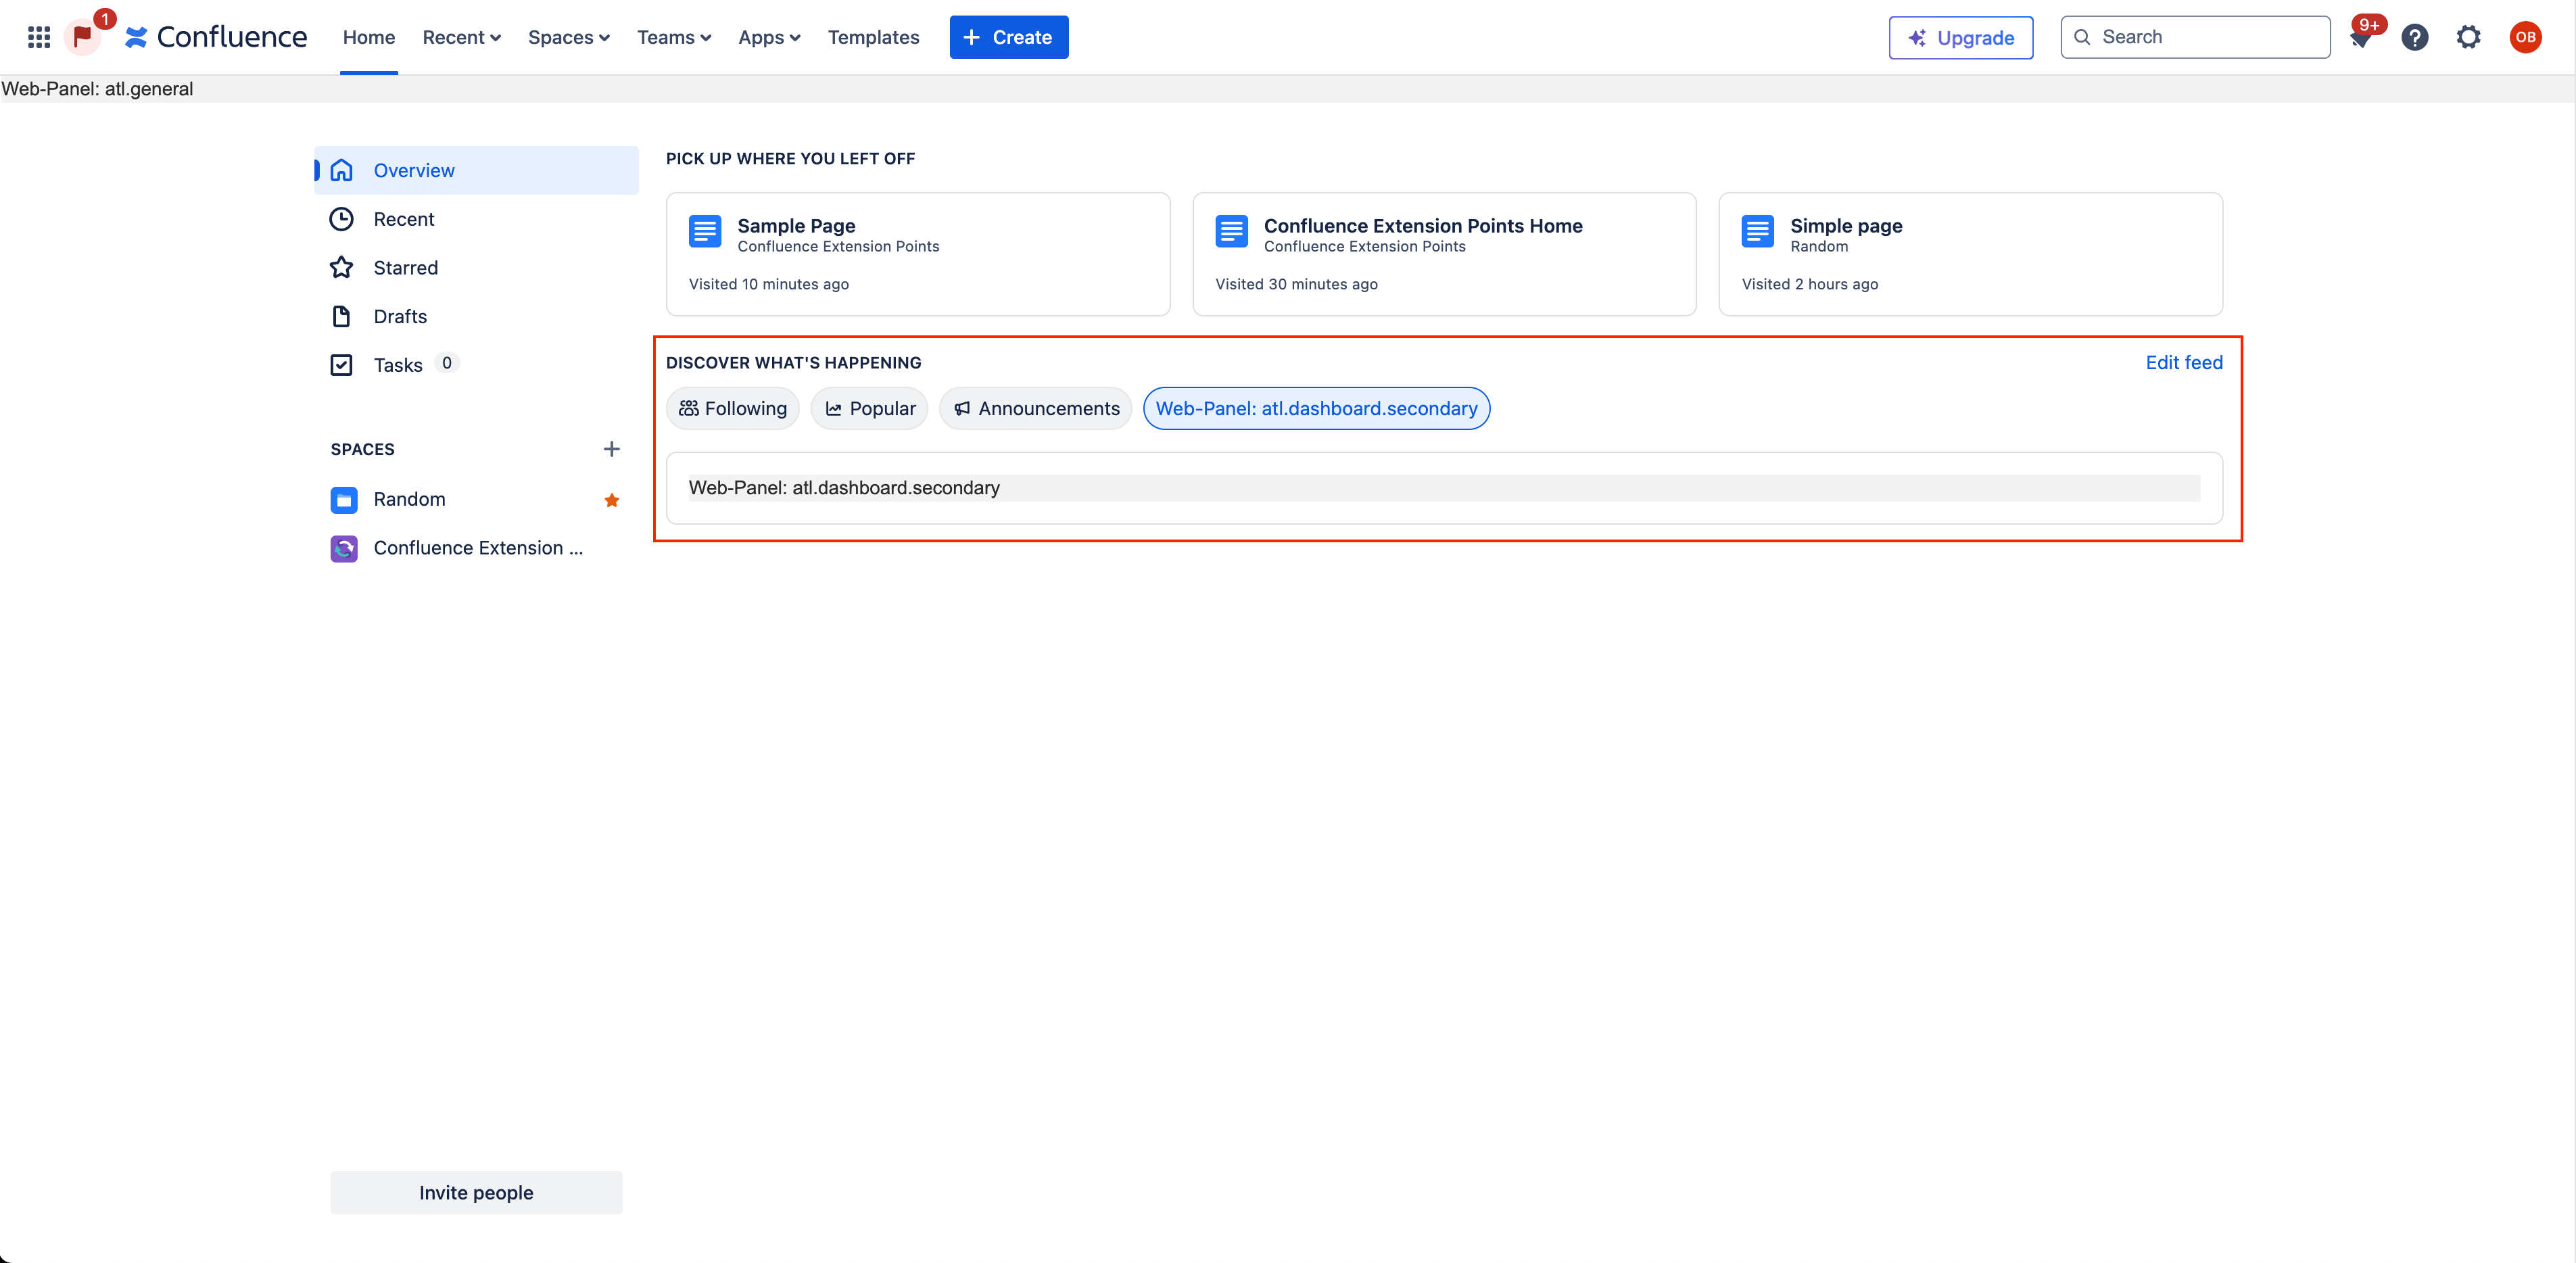Expand the Recent dropdown menu

click(461, 37)
